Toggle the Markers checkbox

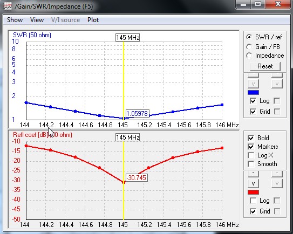click(251, 147)
